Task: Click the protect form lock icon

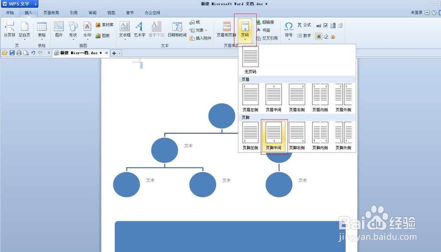Action: [x=333, y=37]
